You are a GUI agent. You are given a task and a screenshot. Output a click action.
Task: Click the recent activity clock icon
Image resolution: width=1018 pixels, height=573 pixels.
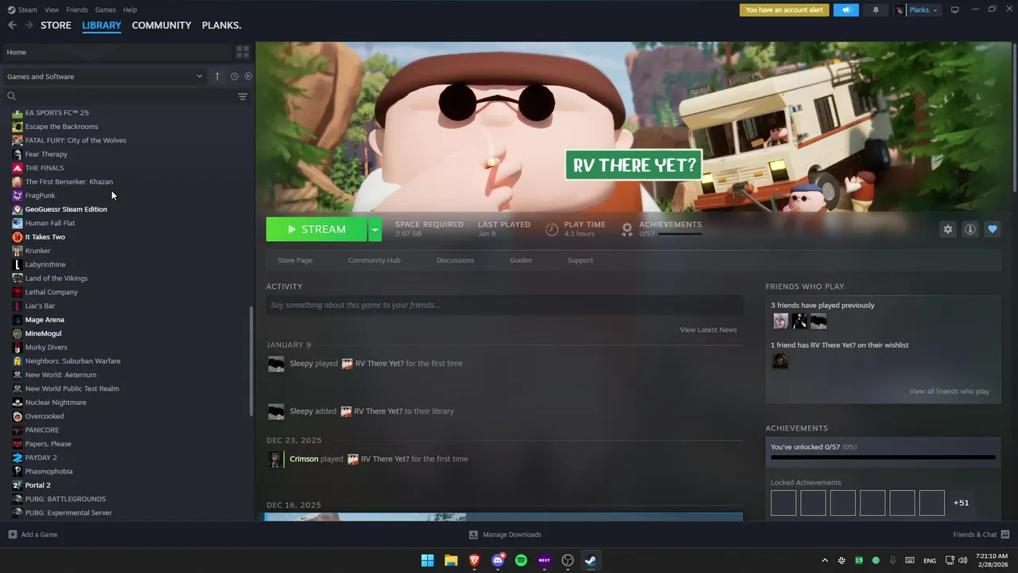click(234, 76)
